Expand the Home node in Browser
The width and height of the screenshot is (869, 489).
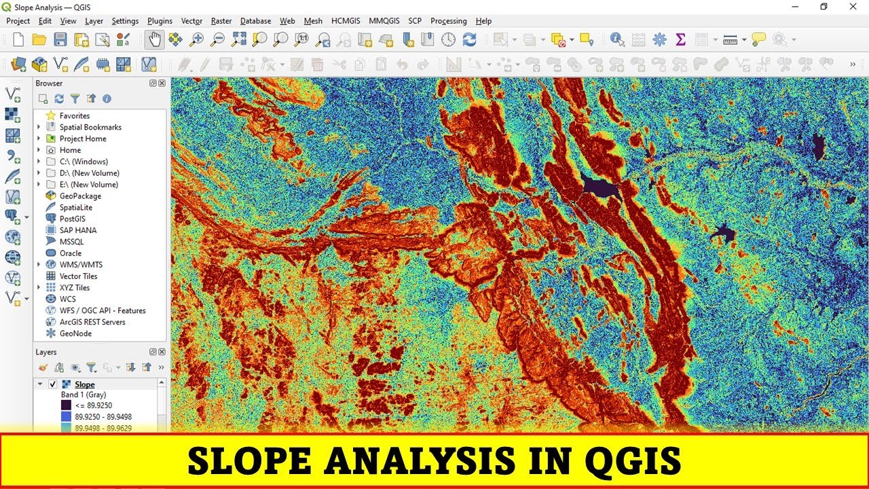tap(39, 150)
